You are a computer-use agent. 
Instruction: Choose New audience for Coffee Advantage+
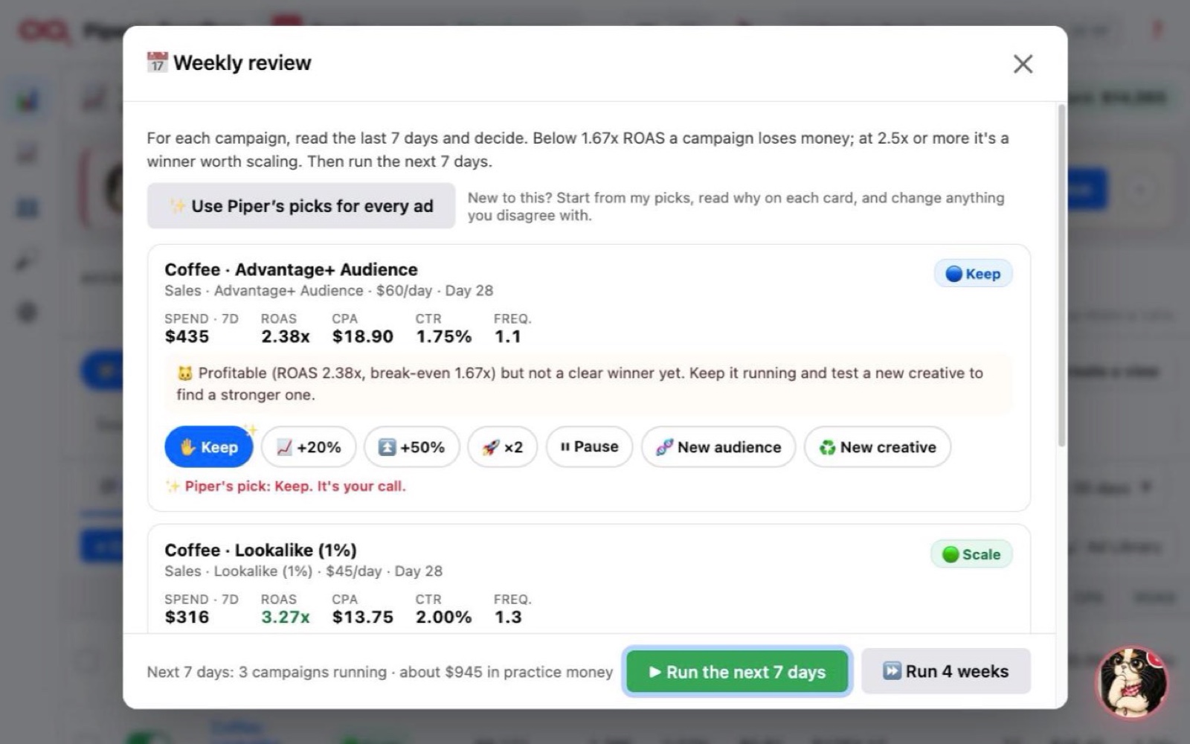click(x=718, y=447)
